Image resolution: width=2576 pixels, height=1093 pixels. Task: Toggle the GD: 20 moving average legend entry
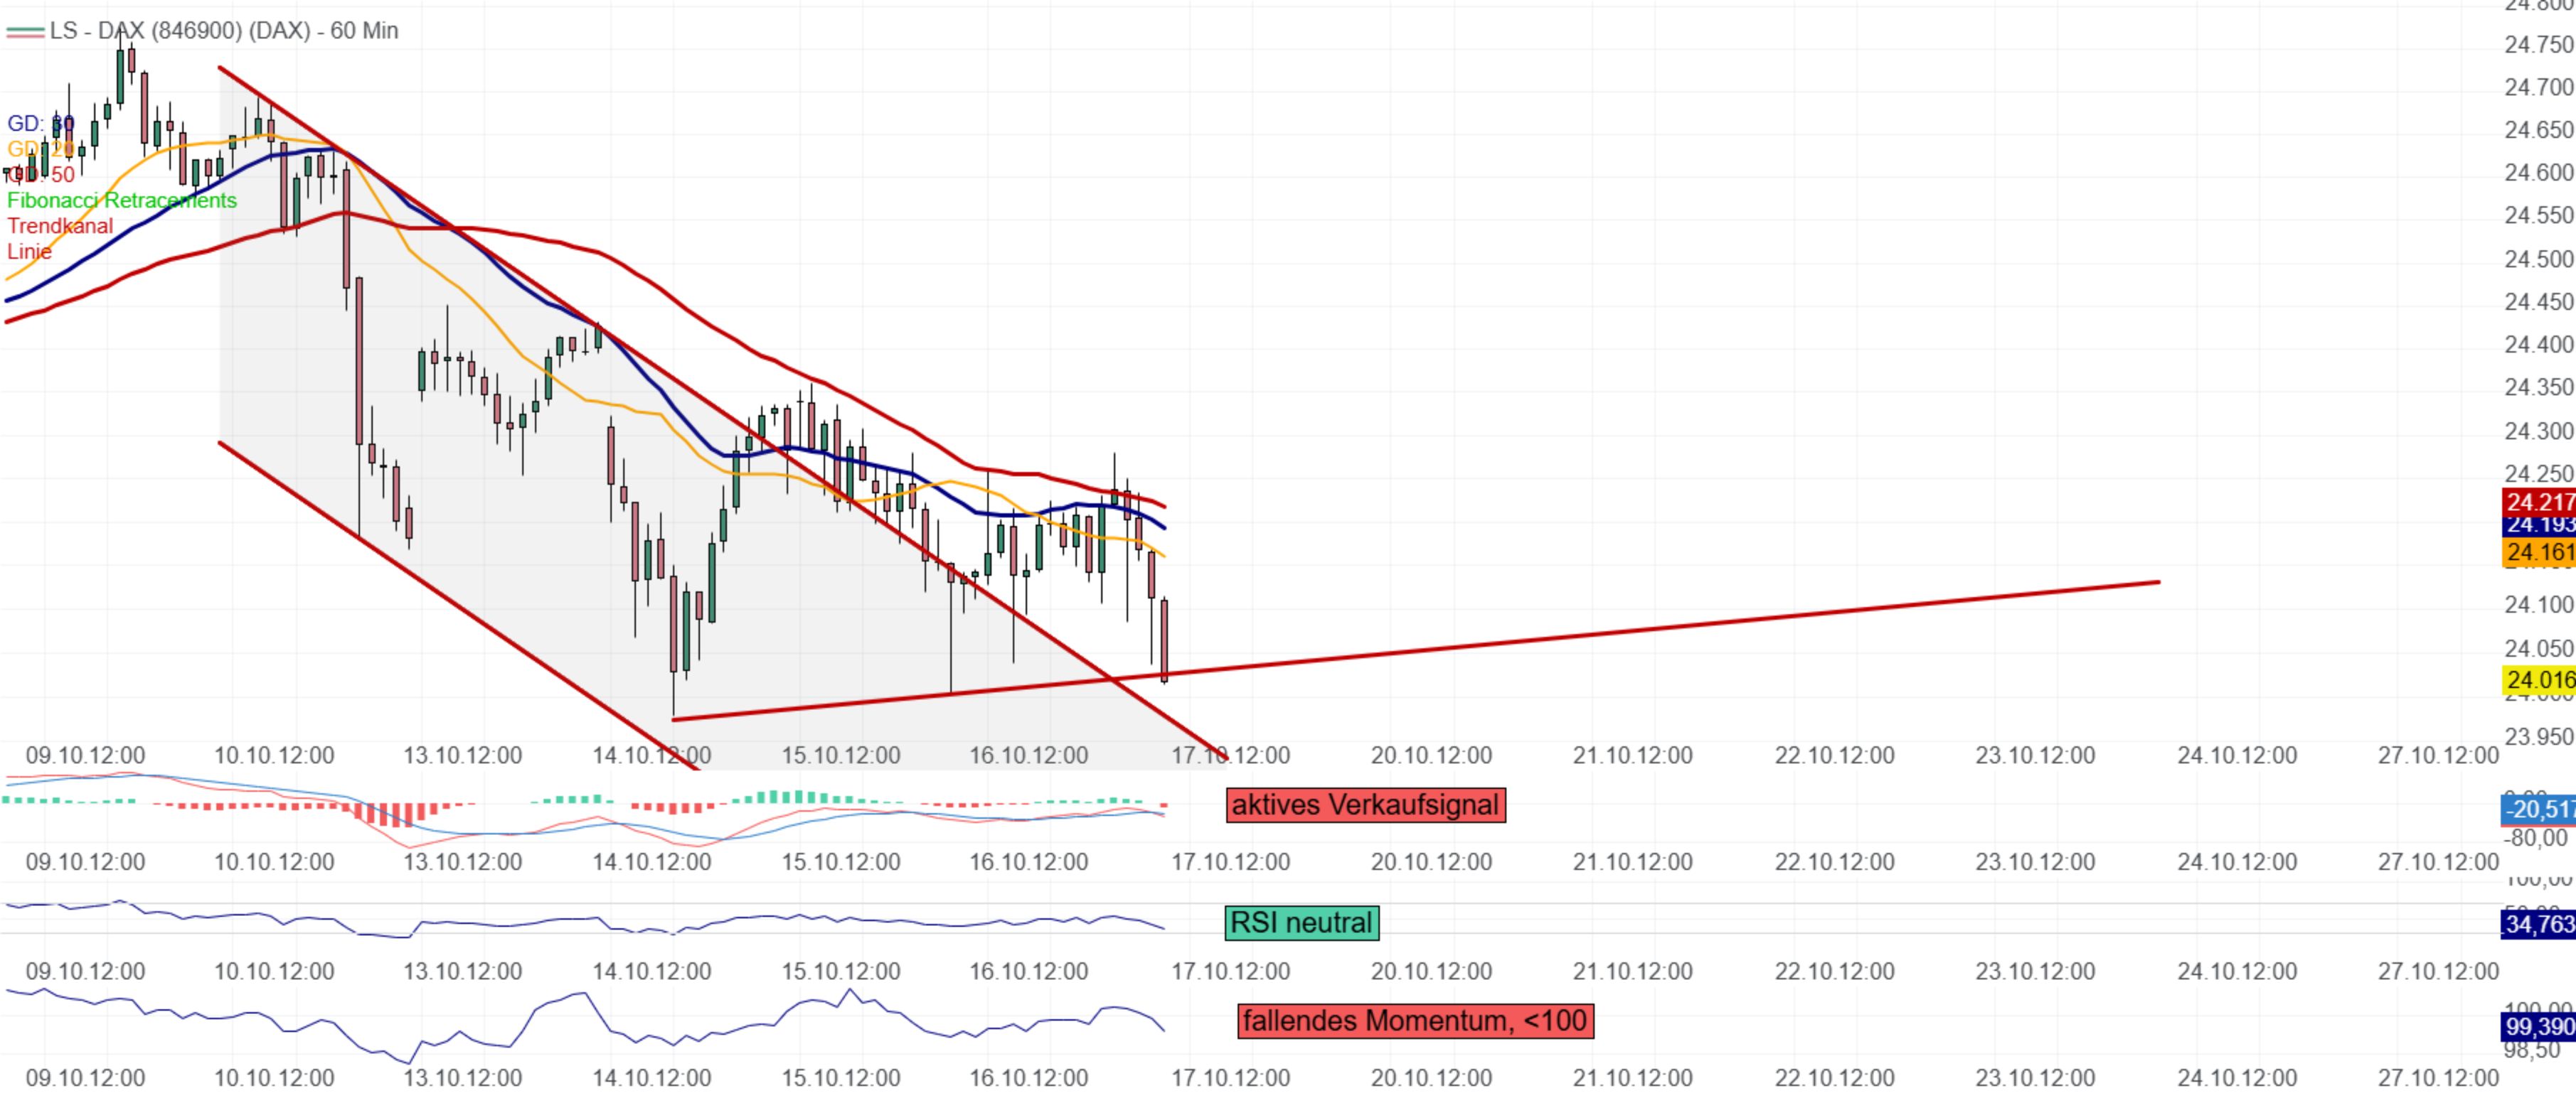coord(40,149)
